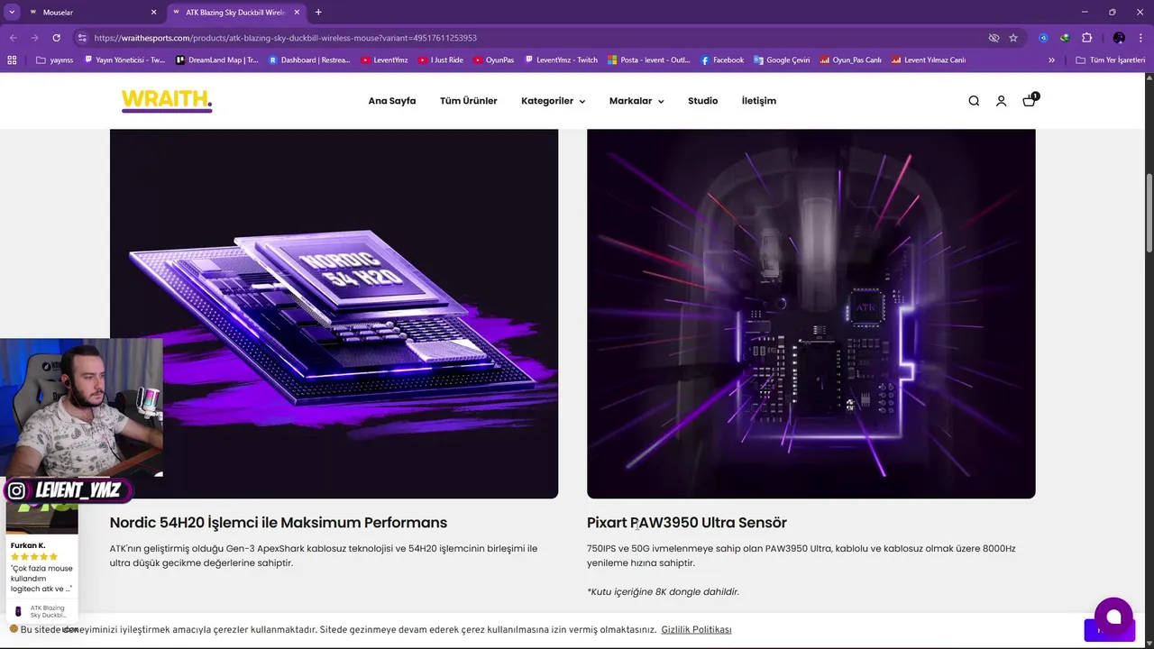Image resolution: width=1154 pixels, height=649 pixels.
Task: Click Pixart PAW3950 Ultra Sensör heading
Action: tap(687, 523)
